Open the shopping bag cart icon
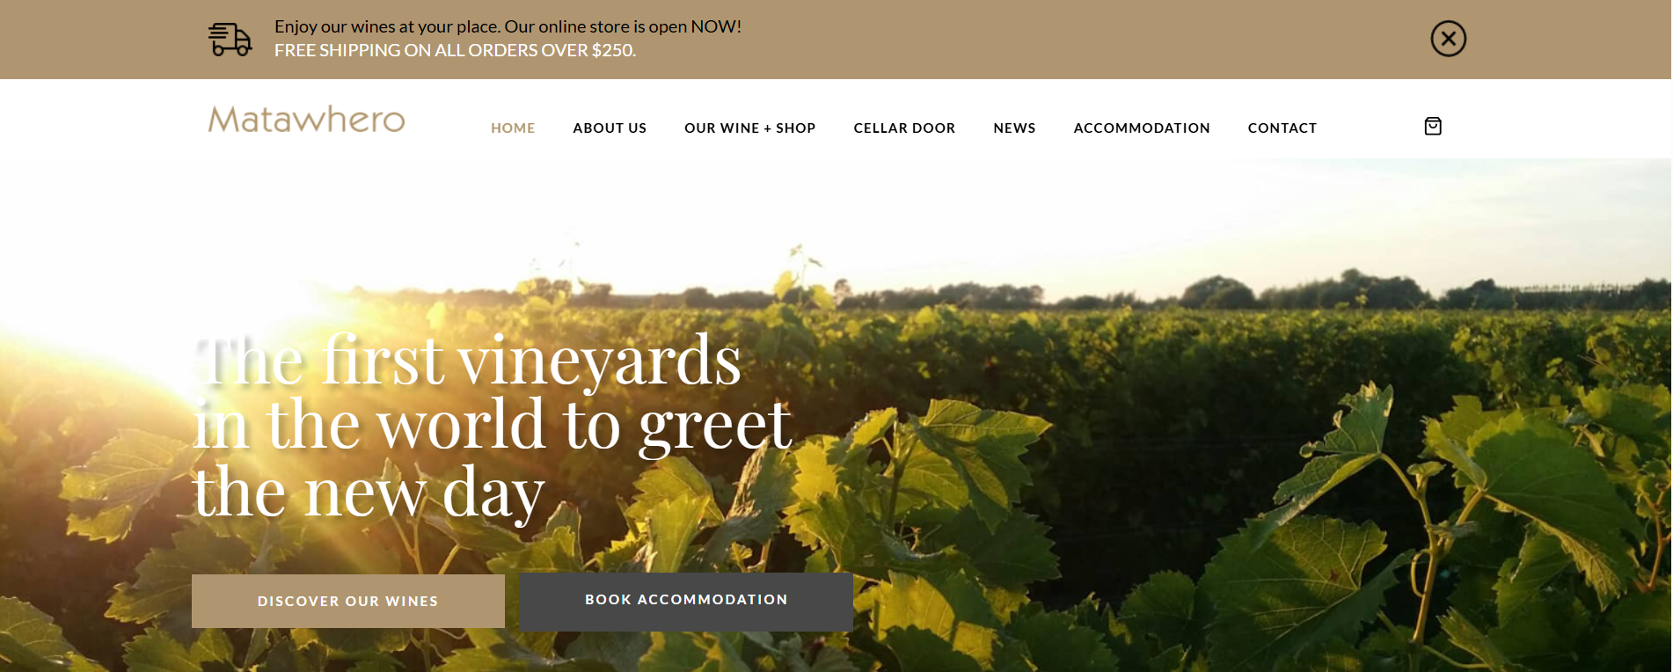 (1433, 127)
